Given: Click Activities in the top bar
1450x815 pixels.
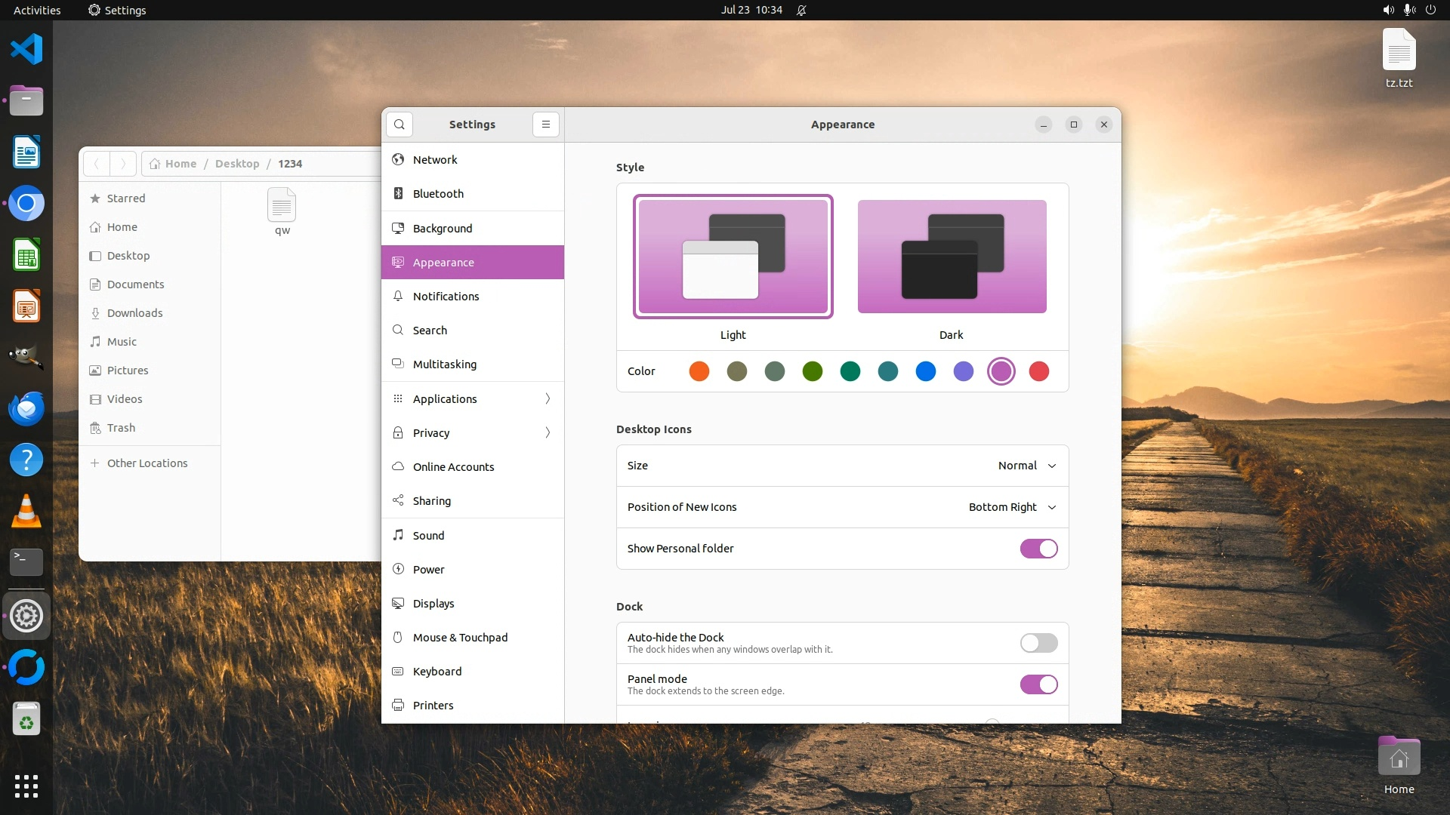Looking at the screenshot, I should click(37, 10).
